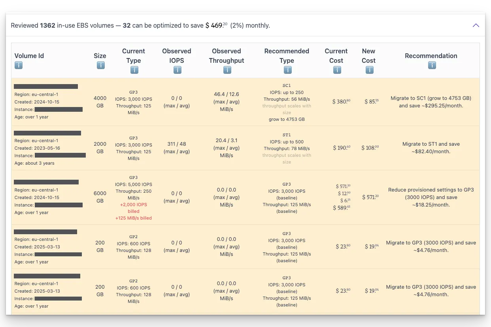Click info icon under Recommendation header
Image resolution: width=491 pixels, height=327 pixels.
click(432, 65)
